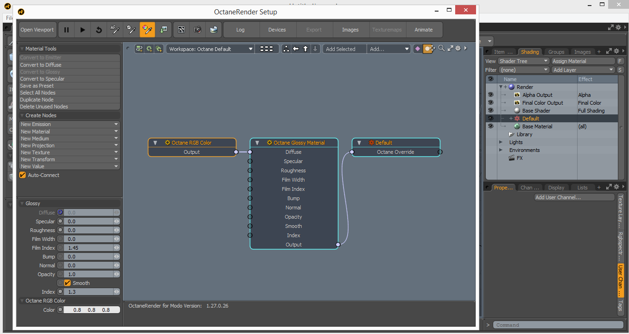Image resolution: width=629 pixels, height=334 pixels.
Task: Switch to the Groups tab
Action: point(556,52)
